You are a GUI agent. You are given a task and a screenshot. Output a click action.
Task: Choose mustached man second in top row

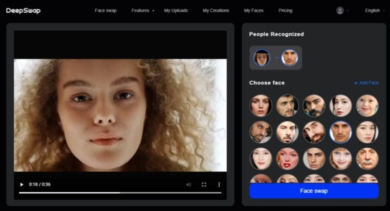[x=287, y=106]
